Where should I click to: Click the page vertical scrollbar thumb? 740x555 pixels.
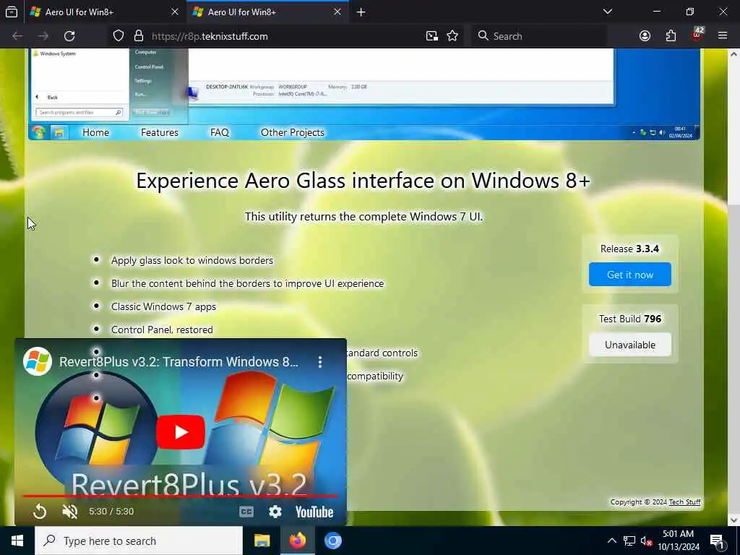[x=733, y=360]
